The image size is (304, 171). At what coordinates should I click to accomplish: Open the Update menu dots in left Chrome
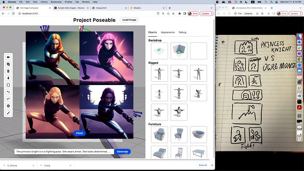click(x=212, y=13)
